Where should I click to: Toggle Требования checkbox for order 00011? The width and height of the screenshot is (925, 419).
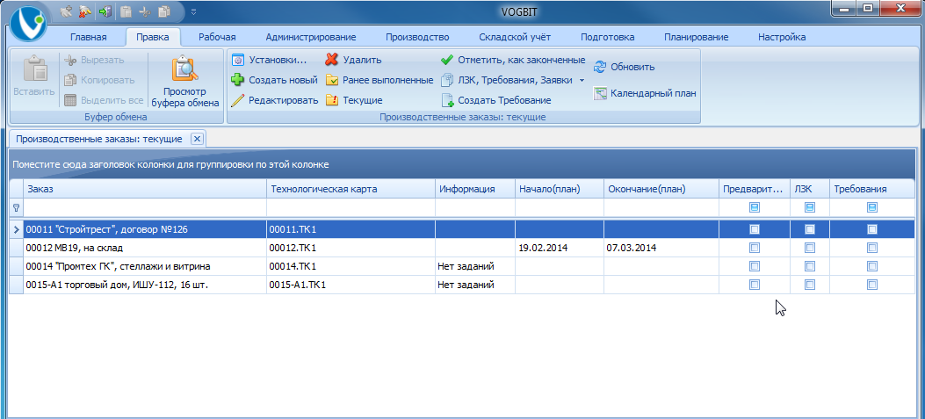[872, 229]
